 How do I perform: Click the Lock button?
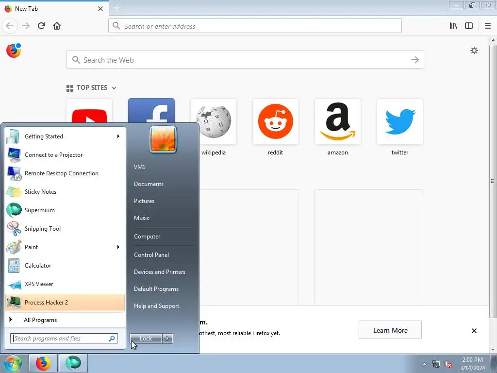146,339
